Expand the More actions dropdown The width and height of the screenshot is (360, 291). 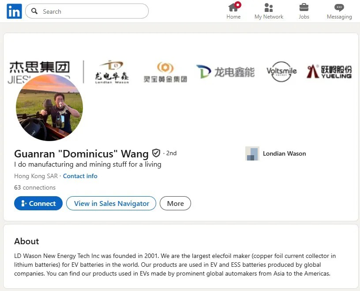point(175,203)
